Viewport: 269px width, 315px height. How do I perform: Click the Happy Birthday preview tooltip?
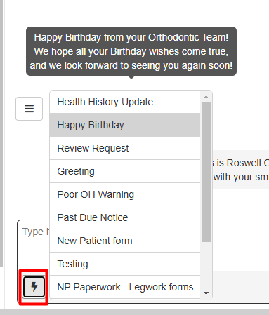click(131, 51)
